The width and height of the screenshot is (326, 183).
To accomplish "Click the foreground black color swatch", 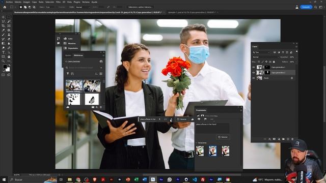I will (x=5, y=67).
